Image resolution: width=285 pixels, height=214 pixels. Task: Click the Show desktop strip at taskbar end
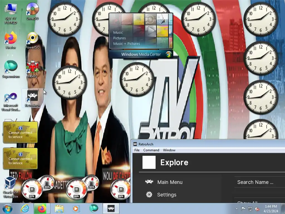point(283,208)
